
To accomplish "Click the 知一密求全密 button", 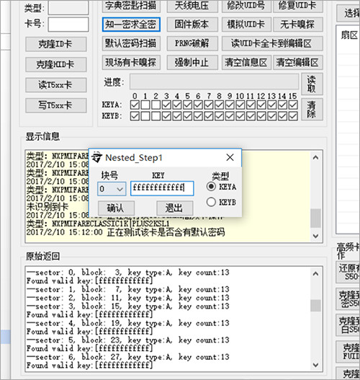I will click(x=131, y=25).
